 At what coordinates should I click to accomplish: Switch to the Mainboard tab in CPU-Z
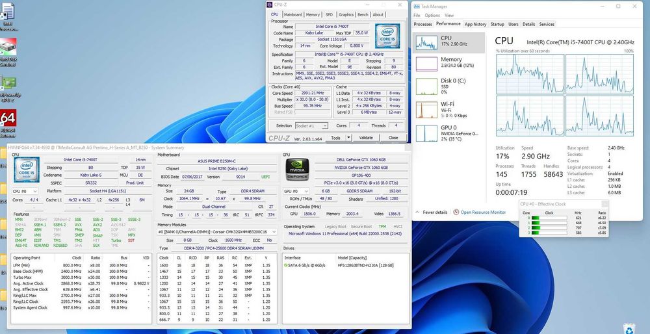(293, 14)
